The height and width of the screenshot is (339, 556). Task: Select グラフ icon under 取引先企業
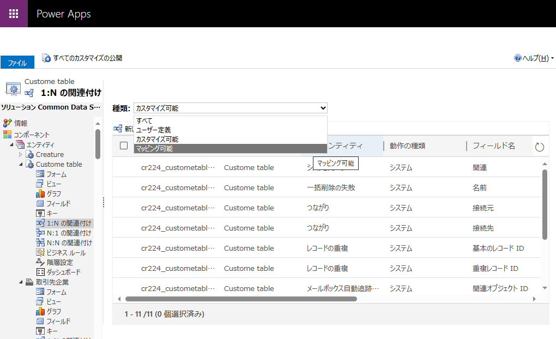click(40, 311)
